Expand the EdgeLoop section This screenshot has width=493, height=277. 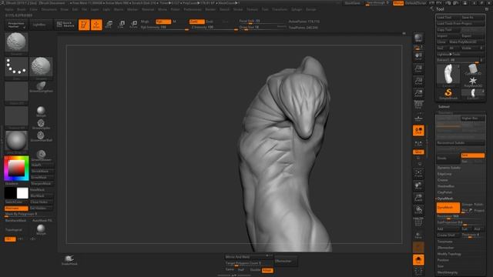tap(444, 174)
